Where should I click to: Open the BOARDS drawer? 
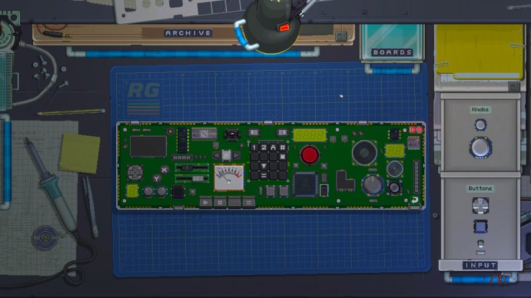[x=392, y=52]
